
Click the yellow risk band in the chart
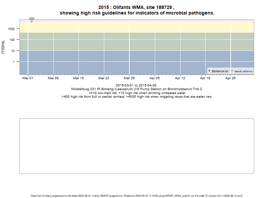(x=132, y=27)
